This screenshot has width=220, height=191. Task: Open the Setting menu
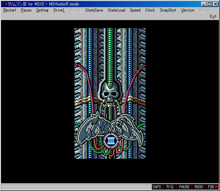pos(42,10)
